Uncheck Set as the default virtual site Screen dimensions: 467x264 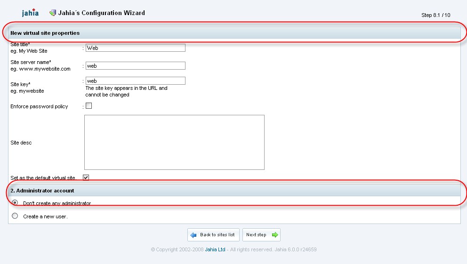click(86, 177)
